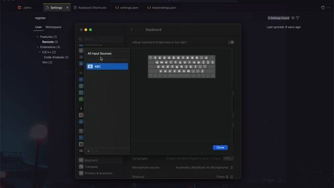The height and width of the screenshot is (188, 334).
Task: Minimize the System Settings window
Action: [86, 30]
